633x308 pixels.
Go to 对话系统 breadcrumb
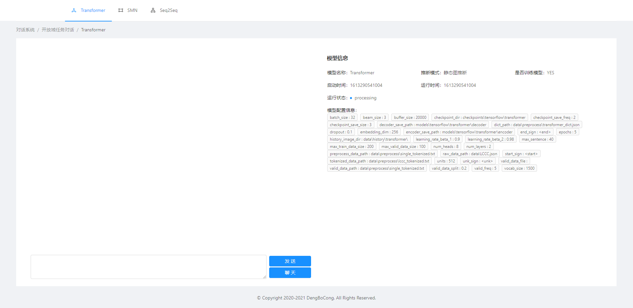[25, 30]
